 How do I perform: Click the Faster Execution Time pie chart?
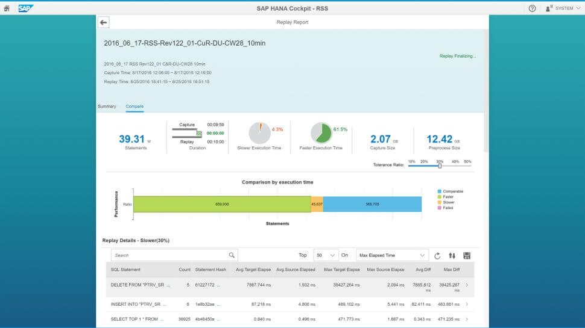point(321,133)
